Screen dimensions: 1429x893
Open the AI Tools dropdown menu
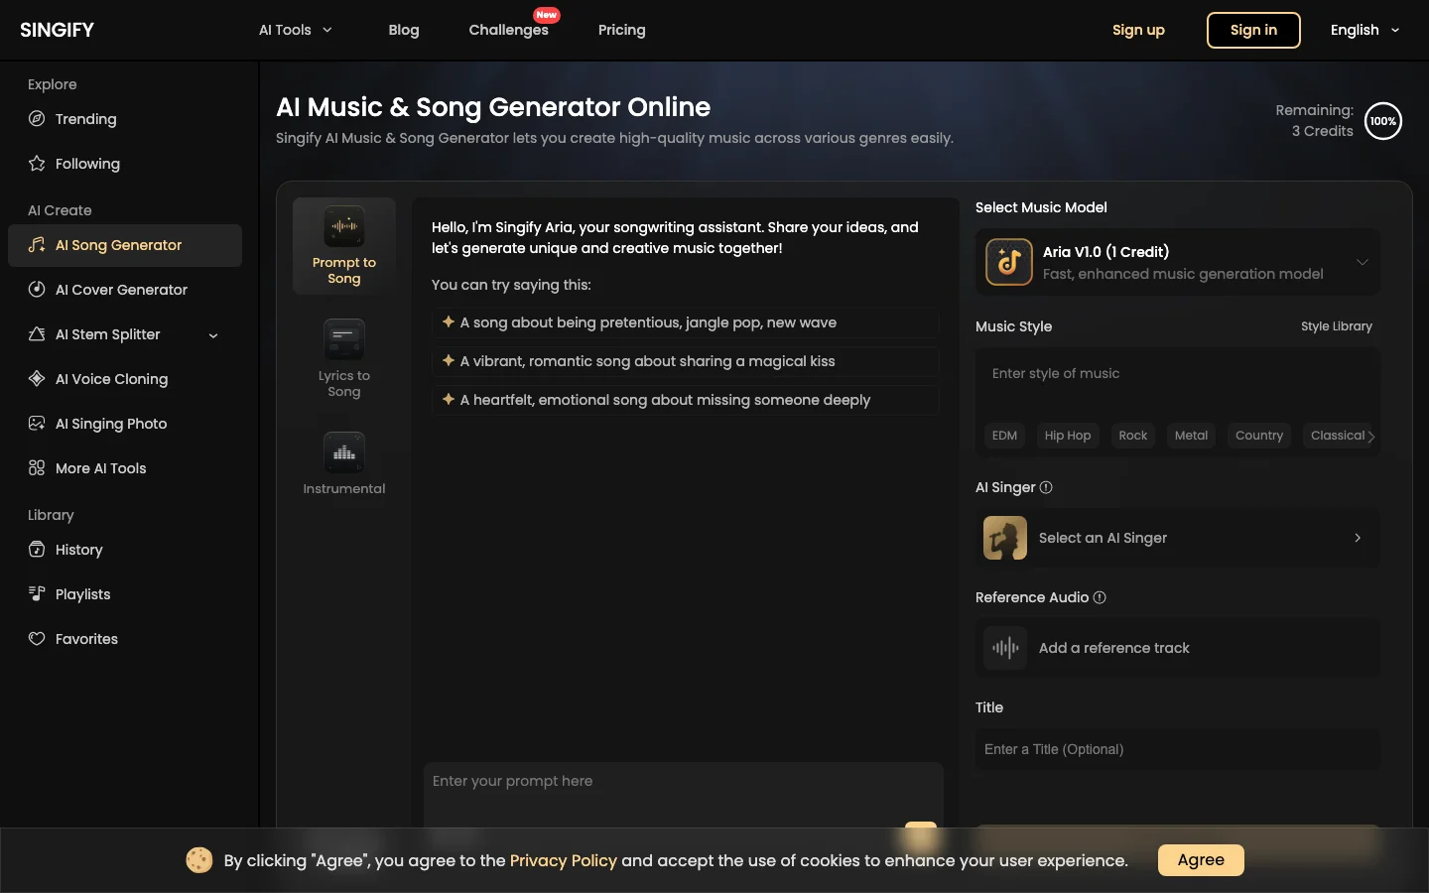296,30
